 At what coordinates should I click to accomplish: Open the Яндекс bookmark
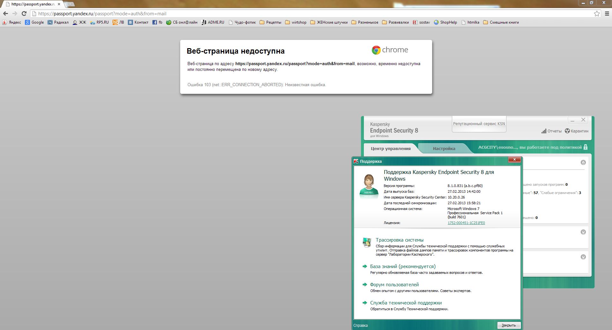tap(12, 22)
